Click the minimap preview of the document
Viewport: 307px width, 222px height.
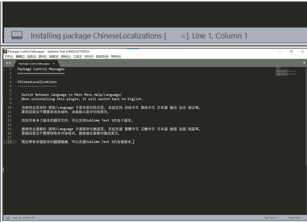286,72
